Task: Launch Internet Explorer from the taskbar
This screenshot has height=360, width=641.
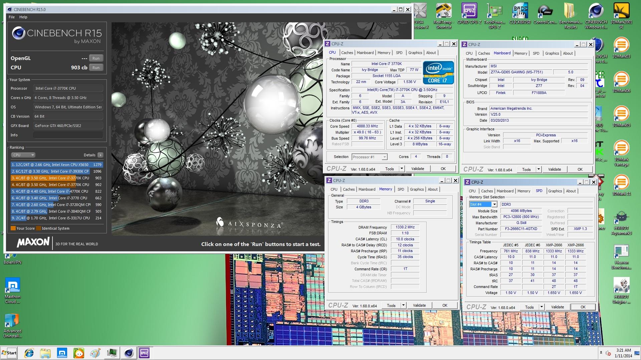Action: [29, 353]
